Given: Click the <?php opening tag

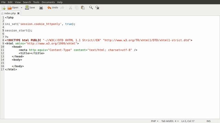Looking at the screenshot, I should tap(9, 17).
